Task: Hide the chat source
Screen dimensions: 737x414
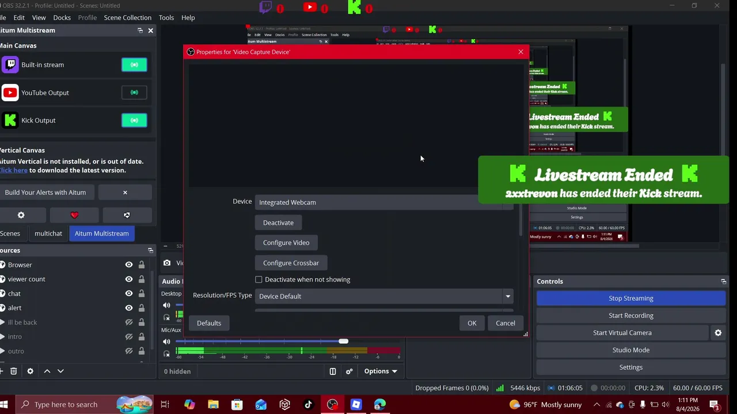Action: (128, 294)
